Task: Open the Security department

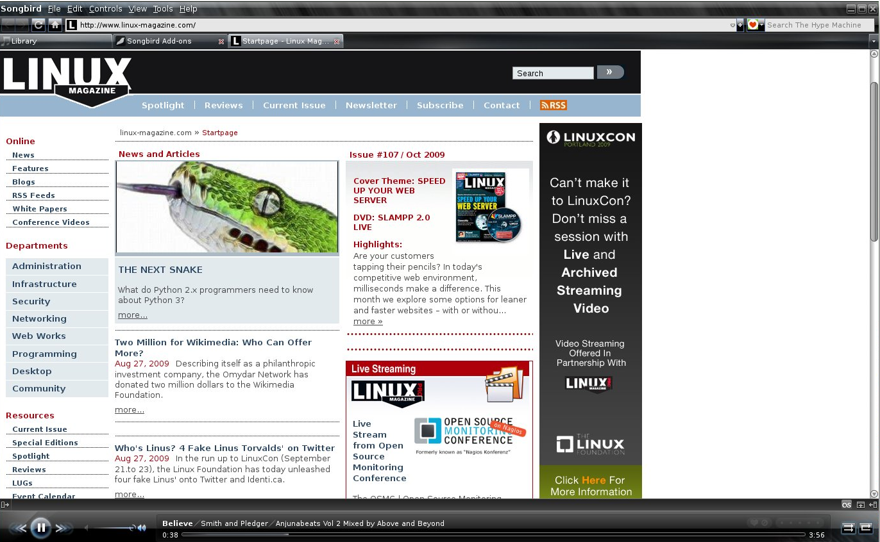Action: [x=57, y=302]
